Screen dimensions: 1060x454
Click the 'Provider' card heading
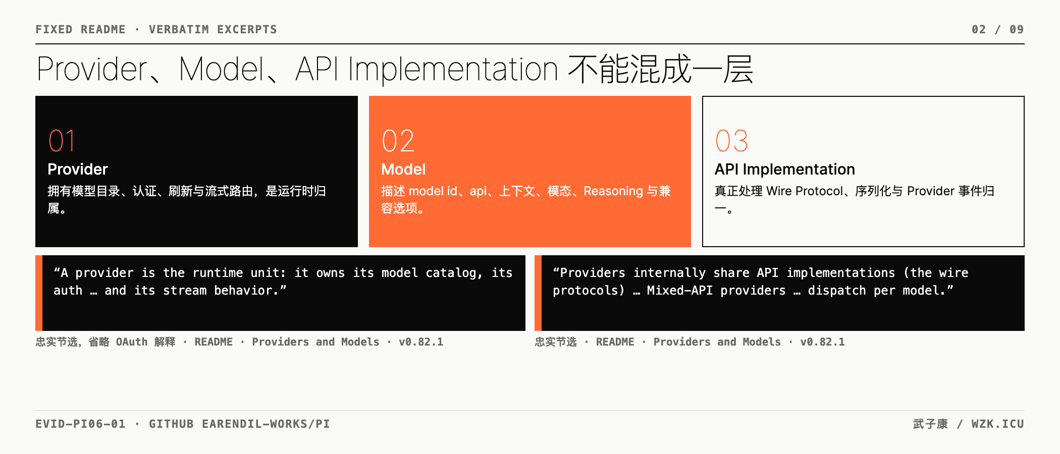point(78,169)
